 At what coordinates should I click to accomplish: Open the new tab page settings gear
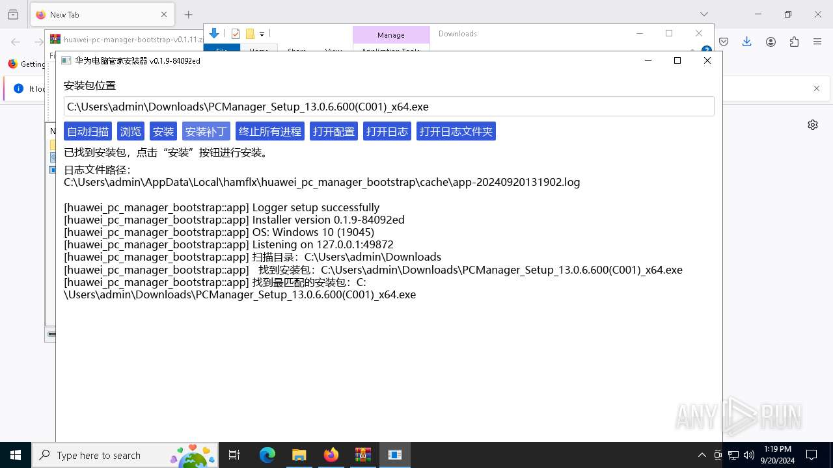pos(813,125)
